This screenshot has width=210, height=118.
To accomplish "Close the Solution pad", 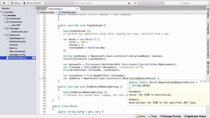I will pyautogui.click(x=33, y=8).
